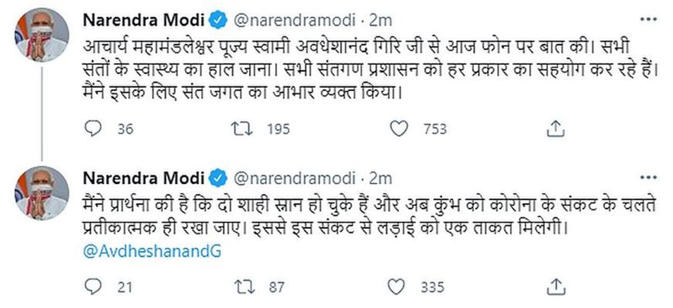This screenshot has height=308, width=673.
Task: Click the first tweet's 2m timestamp
Action: click(x=380, y=20)
